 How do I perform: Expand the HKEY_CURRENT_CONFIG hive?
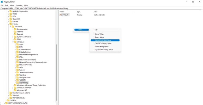pyautogui.click(x=4, y=103)
